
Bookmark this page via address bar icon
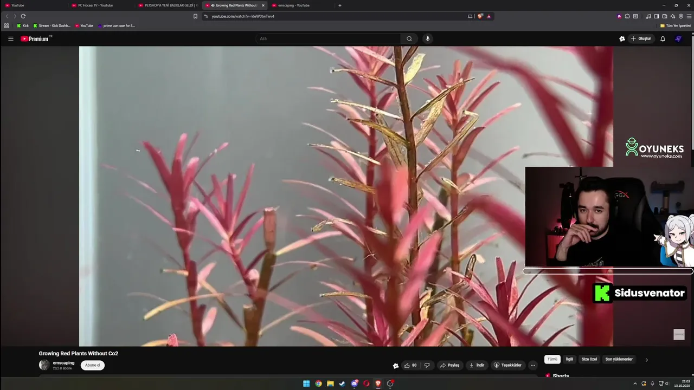[195, 16]
